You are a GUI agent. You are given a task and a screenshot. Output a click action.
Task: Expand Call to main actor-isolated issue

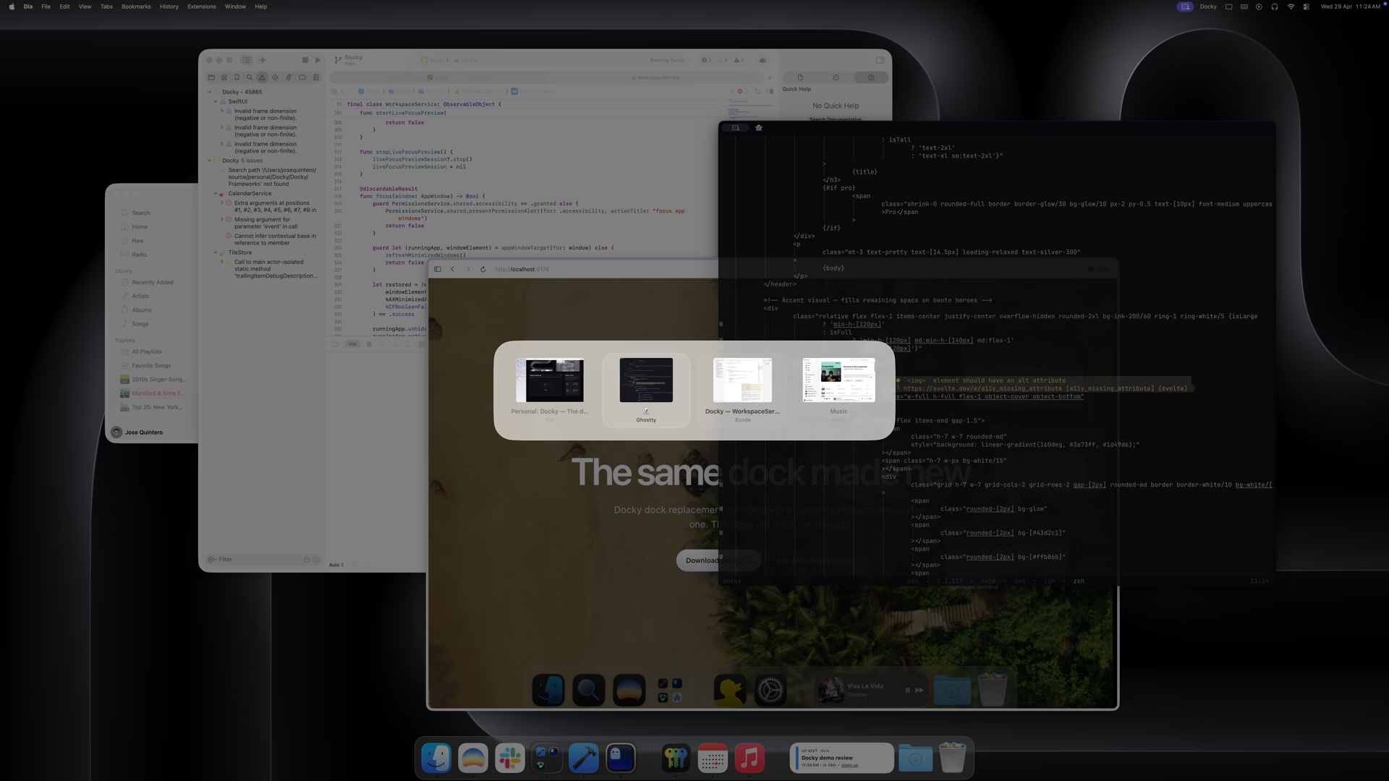tap(222, 262)
